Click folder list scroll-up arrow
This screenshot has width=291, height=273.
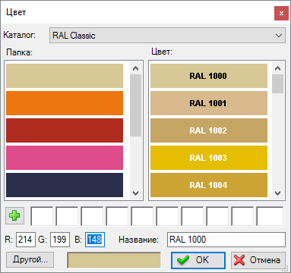tap(136, 68)
